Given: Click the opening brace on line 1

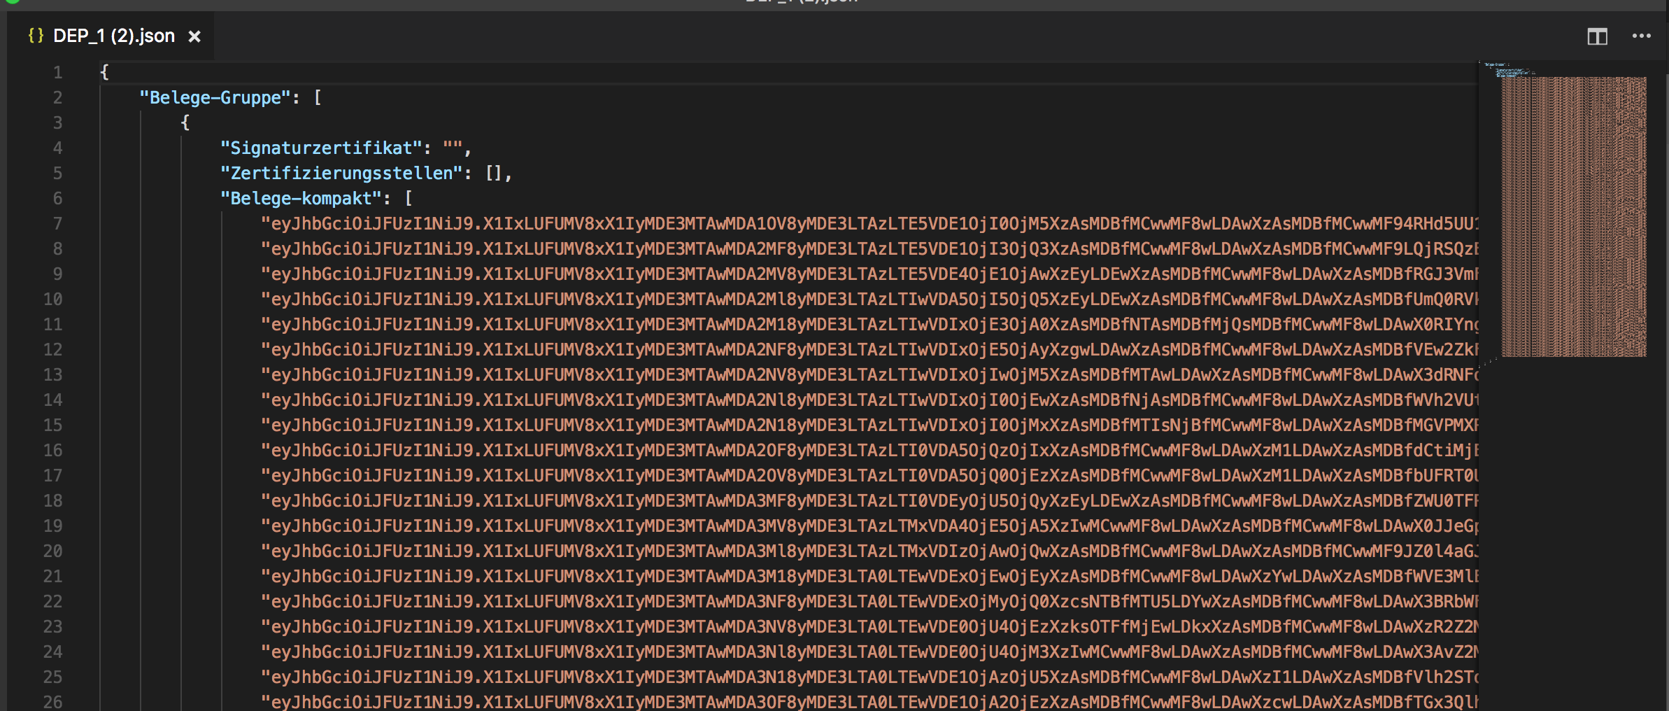Looking at the screenshot, I should point(104,72).
